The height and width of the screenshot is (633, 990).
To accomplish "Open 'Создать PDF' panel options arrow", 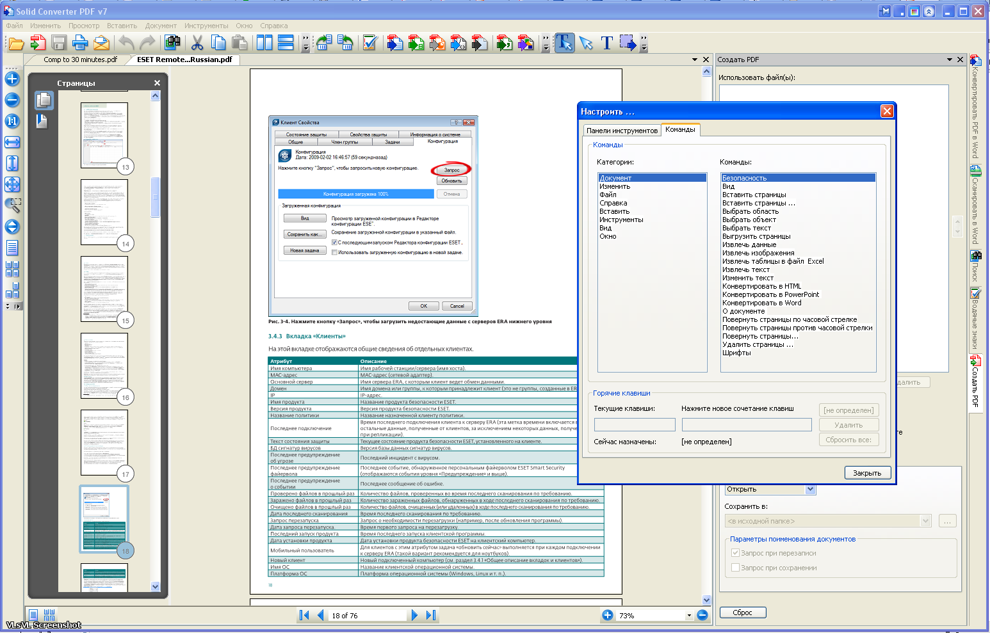I will tap(949, 60).
